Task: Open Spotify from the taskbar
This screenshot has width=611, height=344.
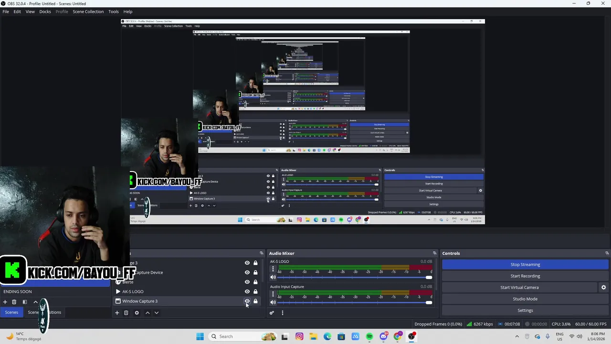Action: coord(369,336)
